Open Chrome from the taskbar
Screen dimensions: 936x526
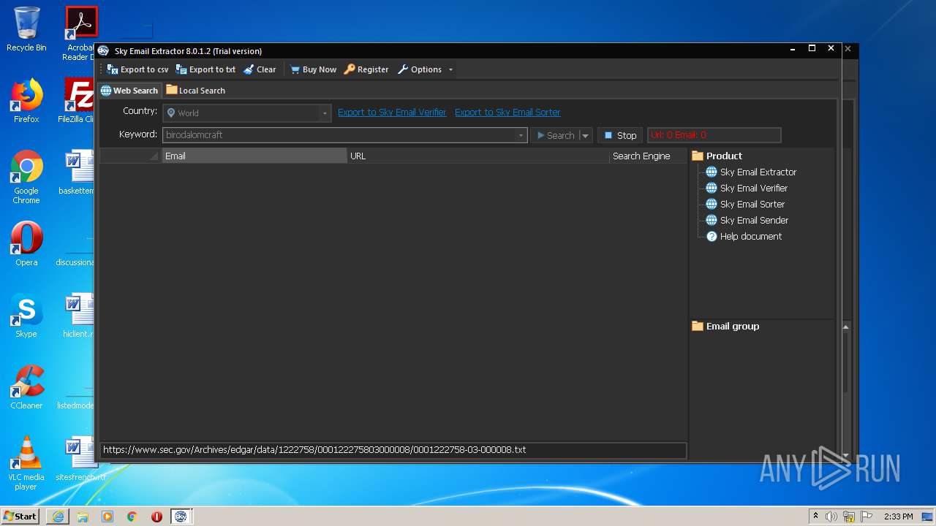point(132,517)
